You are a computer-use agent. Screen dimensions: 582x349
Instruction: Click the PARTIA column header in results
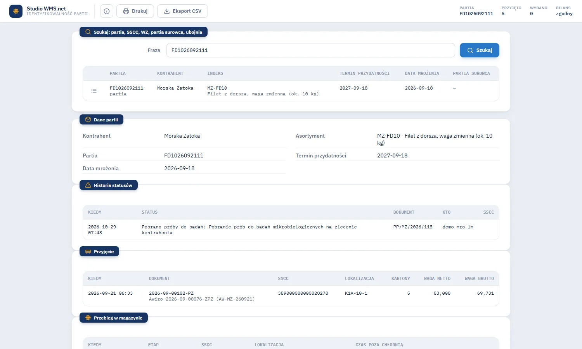point(118,73)
